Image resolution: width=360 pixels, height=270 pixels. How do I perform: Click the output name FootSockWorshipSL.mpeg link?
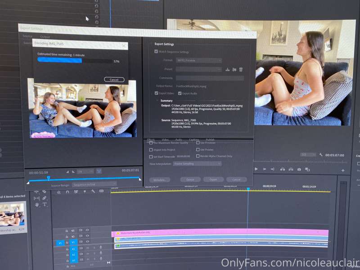(191, 86)
